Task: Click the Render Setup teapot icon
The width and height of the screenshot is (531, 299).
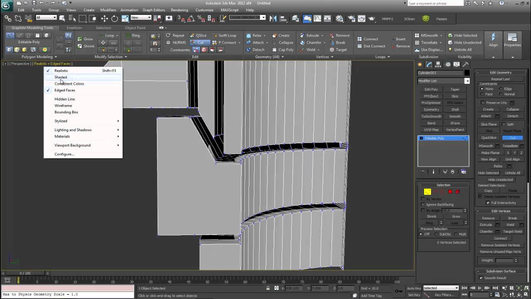Action: tap(351, 18)
